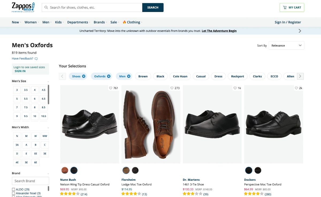Collapse the Men's Size filter section

[x=48, y=82]
